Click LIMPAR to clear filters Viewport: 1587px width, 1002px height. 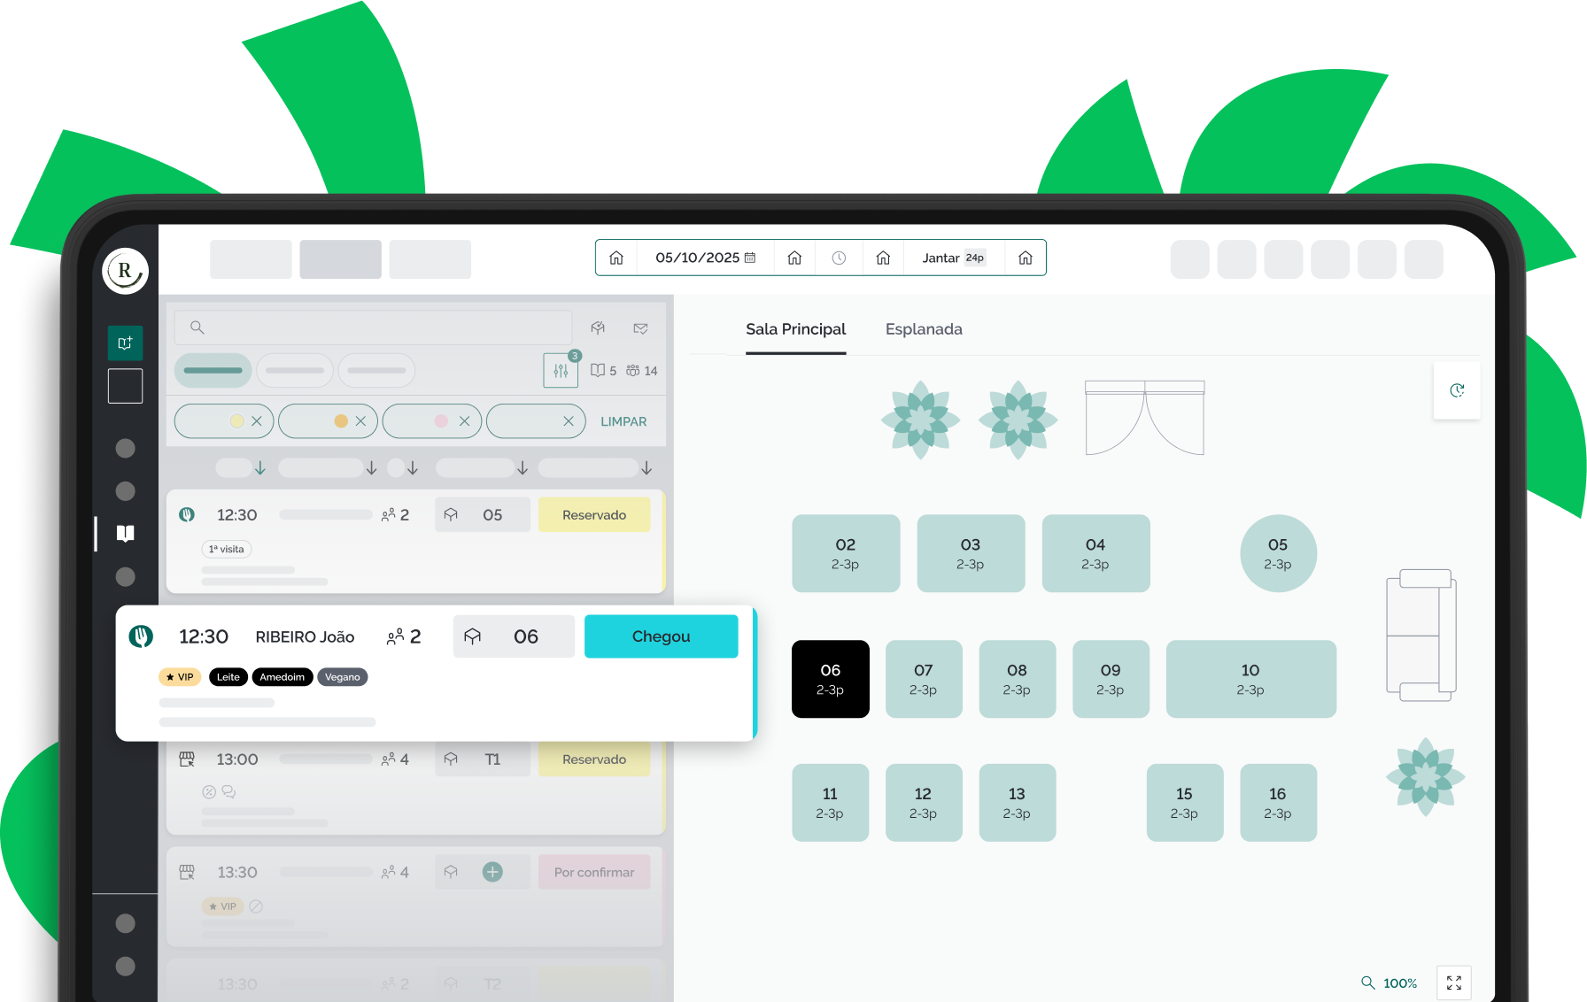coord(623,421)
